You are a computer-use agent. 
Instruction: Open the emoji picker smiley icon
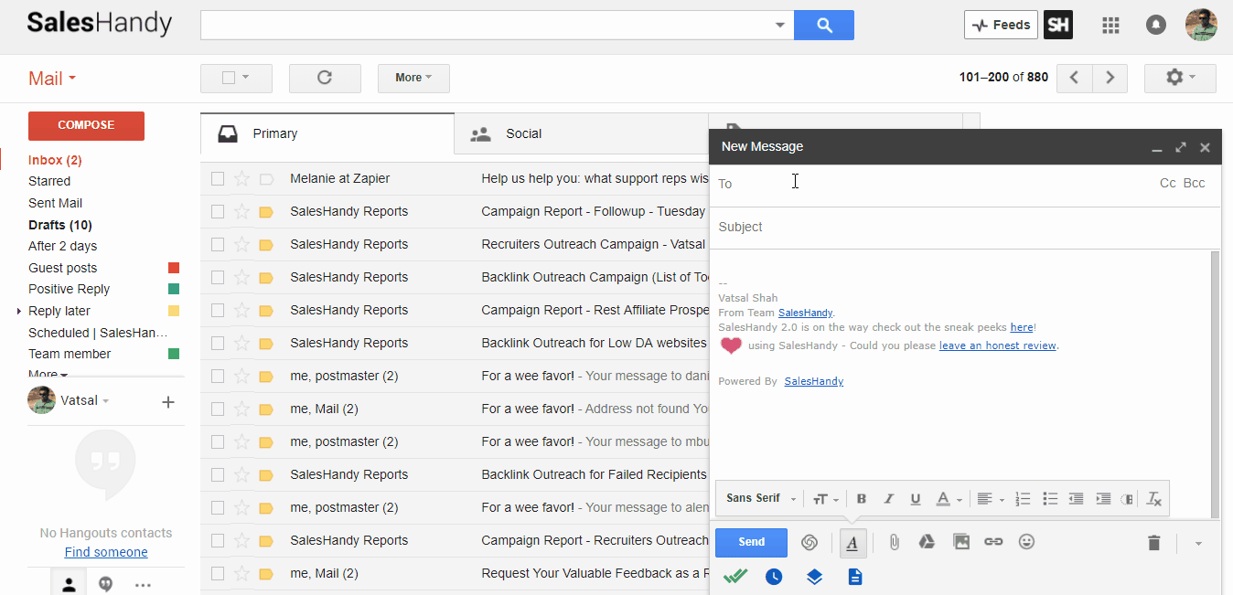[1027, 542]
